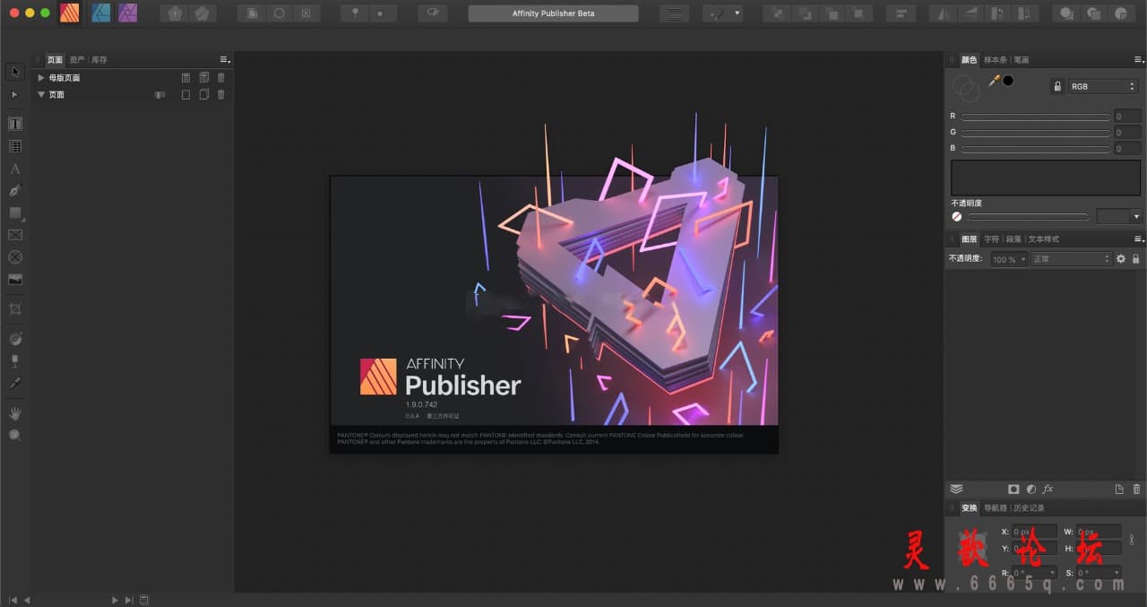
Task: Switch to the Designer persona icon
Action: (101, 13)
